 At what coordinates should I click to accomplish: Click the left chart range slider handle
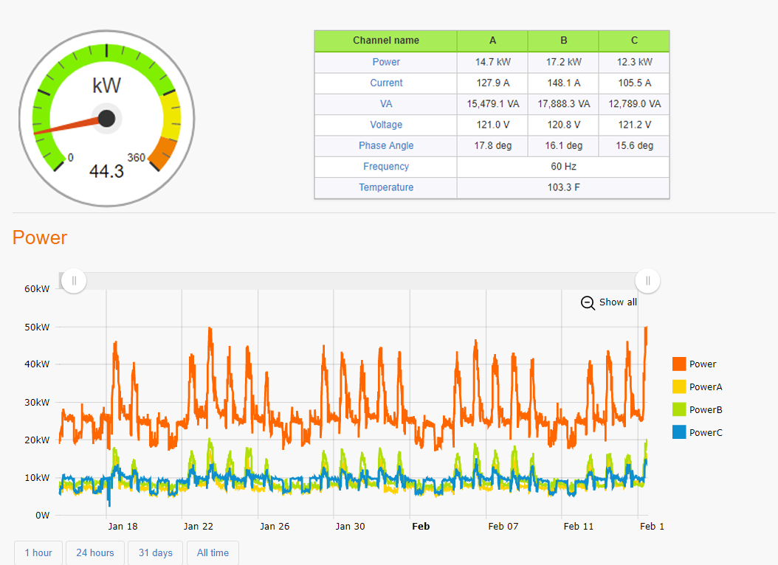(x=73, y=280)
